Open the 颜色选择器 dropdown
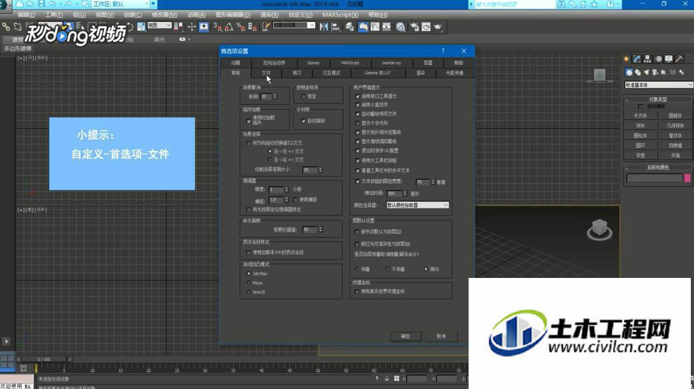This screenshot has height=389, width=694. tap(417, 205)
